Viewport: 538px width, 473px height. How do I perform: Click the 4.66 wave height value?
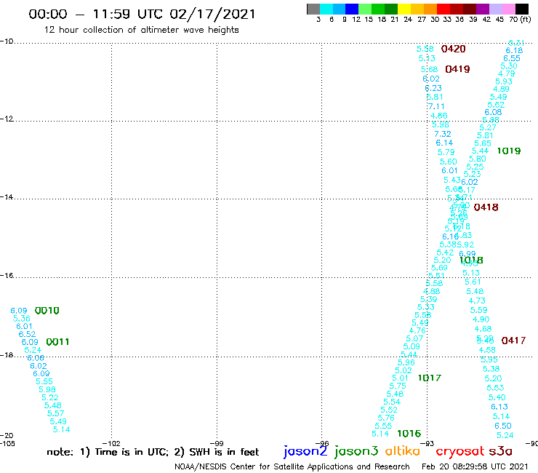tap(439, 116)
